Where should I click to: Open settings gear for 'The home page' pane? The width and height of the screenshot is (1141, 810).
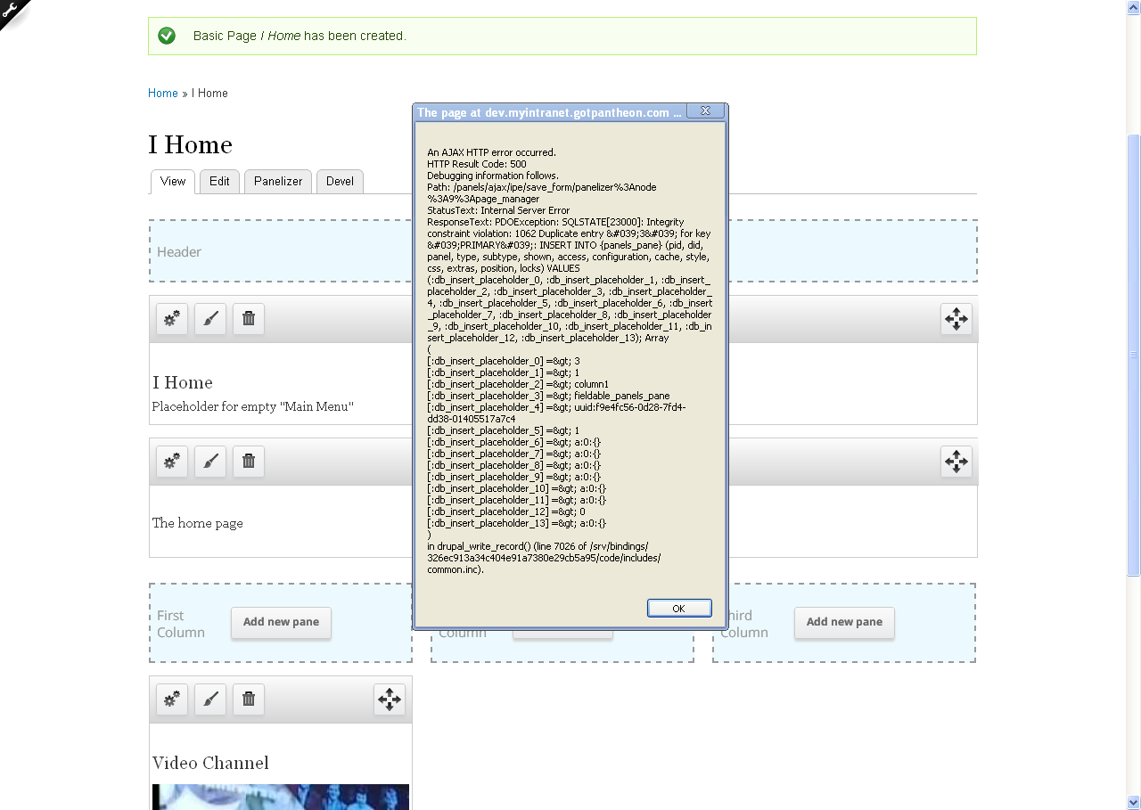[172, 462]
